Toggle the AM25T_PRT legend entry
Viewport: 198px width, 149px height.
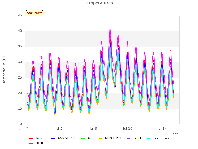(64, 138)
